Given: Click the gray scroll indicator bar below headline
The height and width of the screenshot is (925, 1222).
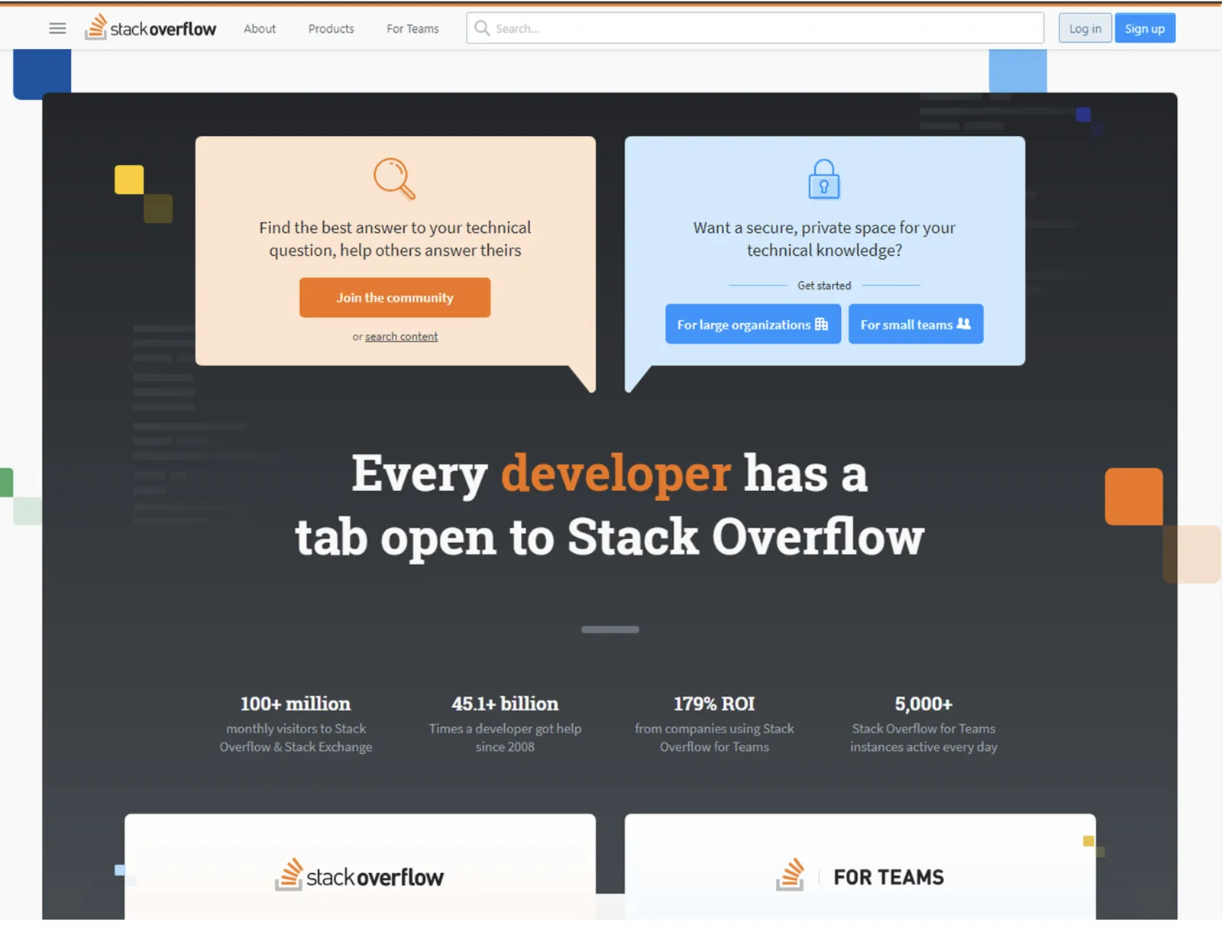Looking at the screenshot, I should [610, 629].
